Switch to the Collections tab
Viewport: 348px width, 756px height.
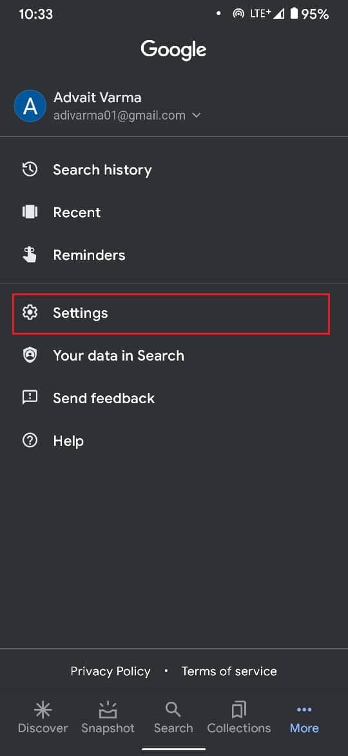pos(239,718)
